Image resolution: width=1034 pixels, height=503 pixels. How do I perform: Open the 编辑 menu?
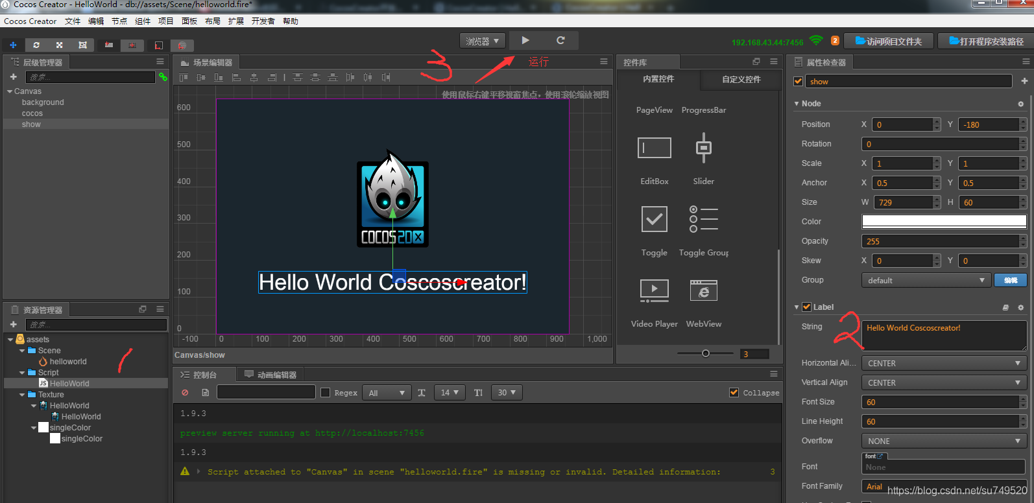click(96, 21)
